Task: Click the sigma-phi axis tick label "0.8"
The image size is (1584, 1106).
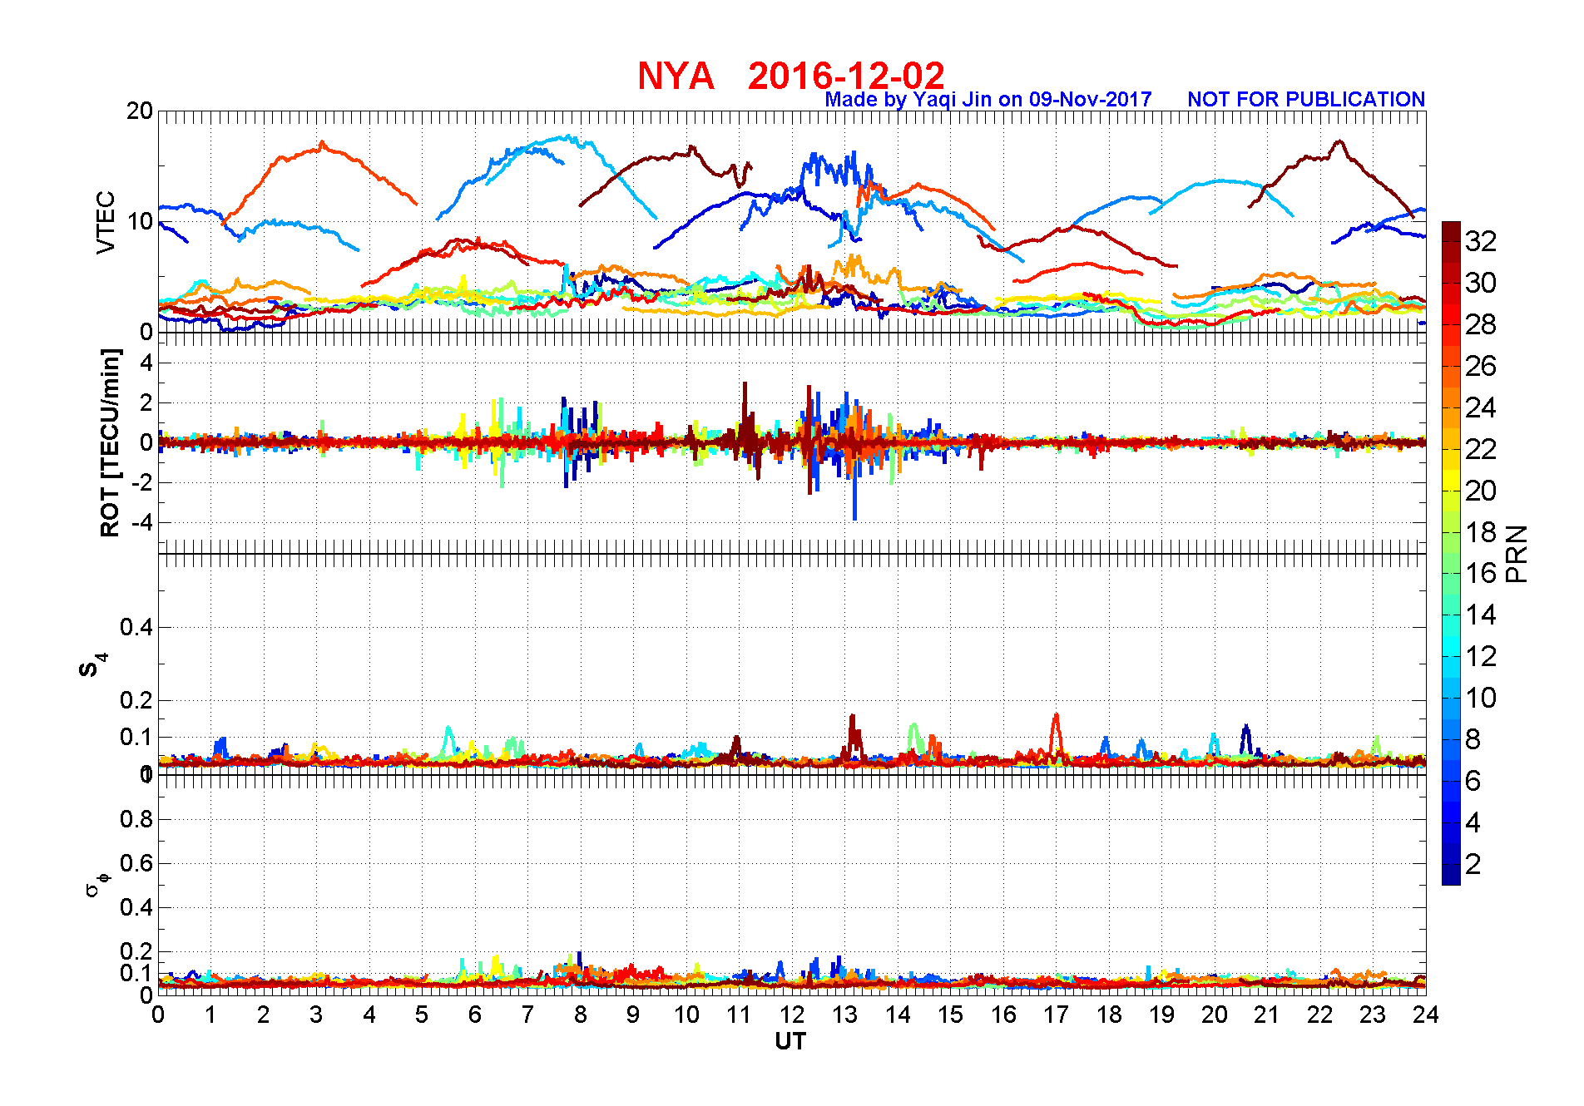Action: 136,819
